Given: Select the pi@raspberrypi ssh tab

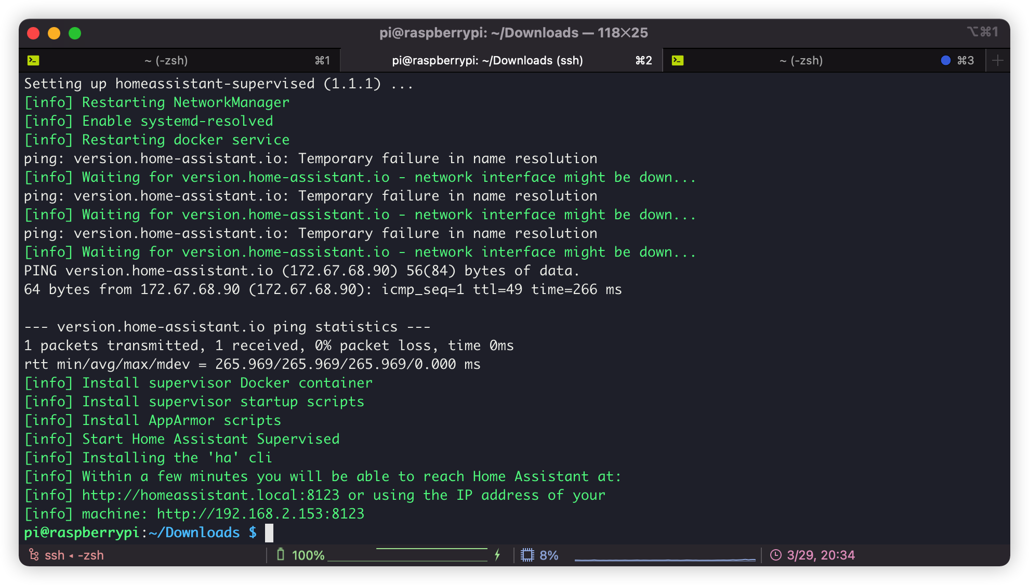Looking at the screenshot, I should point(487,60).
